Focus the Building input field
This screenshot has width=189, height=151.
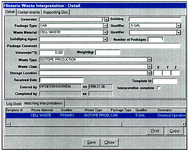pos(155,19)
